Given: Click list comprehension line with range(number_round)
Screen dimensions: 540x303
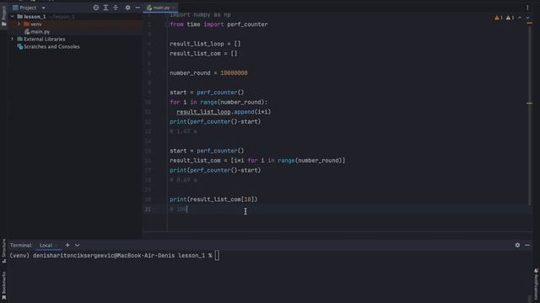Looking at the screenshot, I should (x=257, y=161).
